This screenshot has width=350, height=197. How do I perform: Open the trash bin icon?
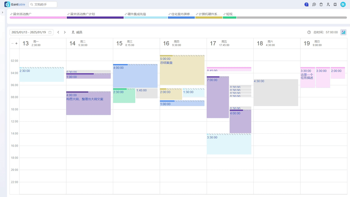click(x=321, y=5)
